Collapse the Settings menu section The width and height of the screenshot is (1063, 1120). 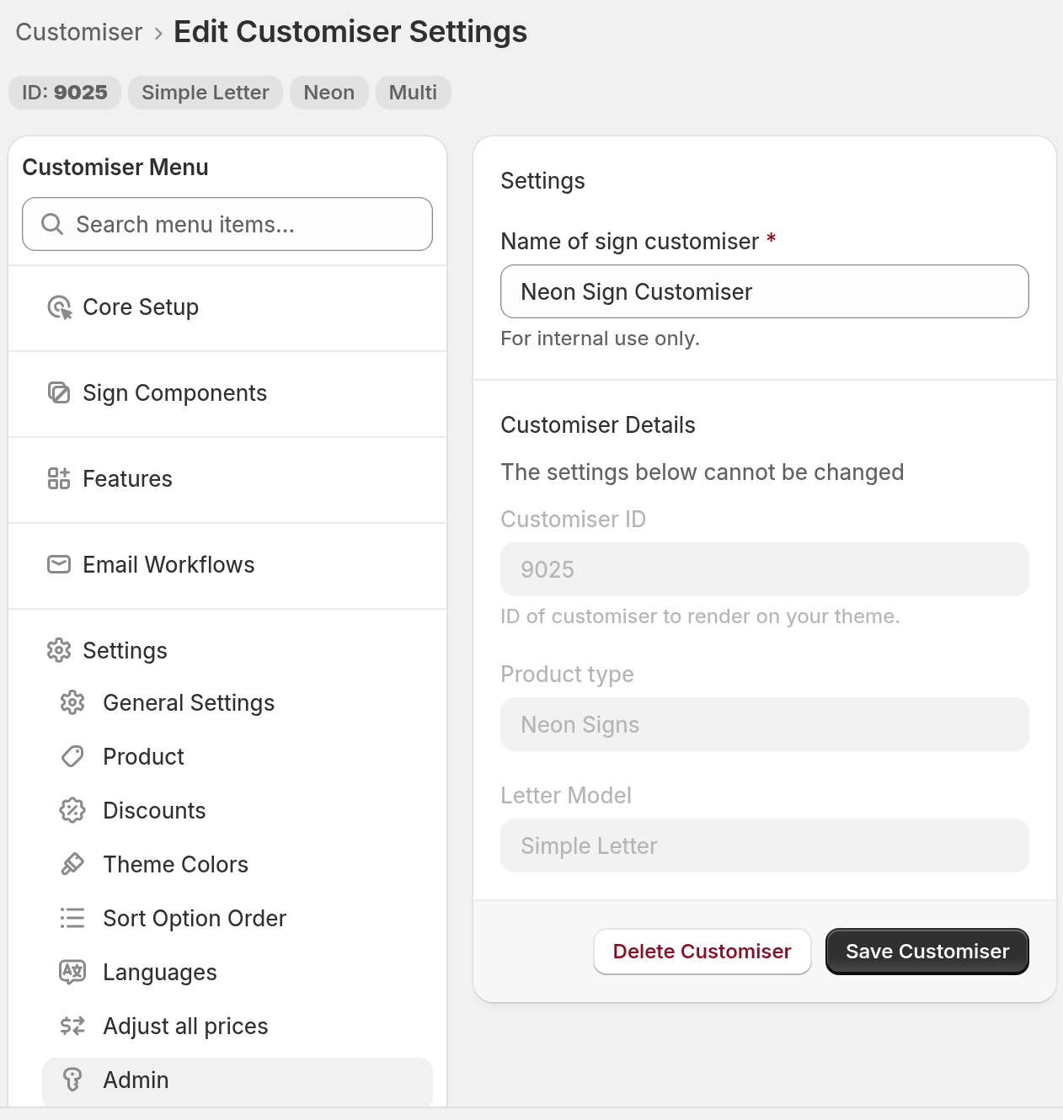click(227, 651)
